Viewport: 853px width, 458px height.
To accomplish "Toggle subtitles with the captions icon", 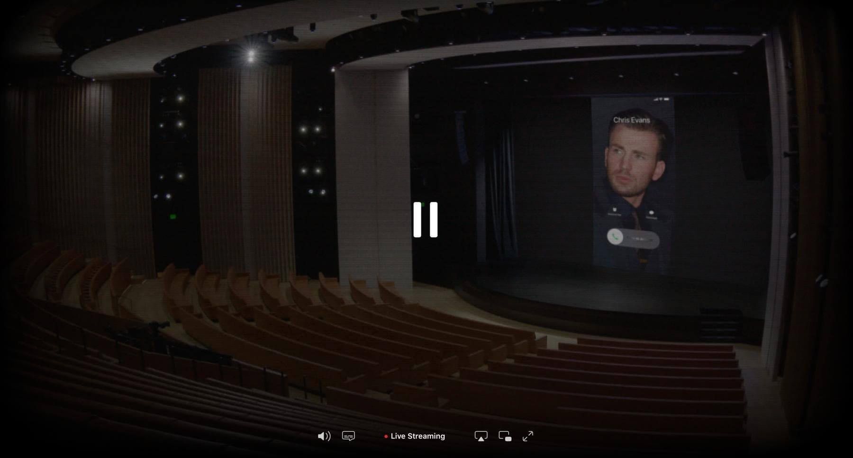I will pyautogui.click(x=348, y=436).
